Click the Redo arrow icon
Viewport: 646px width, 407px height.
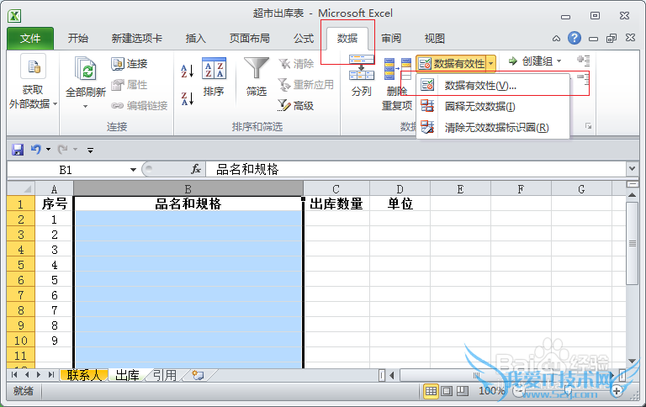point(62,149)
